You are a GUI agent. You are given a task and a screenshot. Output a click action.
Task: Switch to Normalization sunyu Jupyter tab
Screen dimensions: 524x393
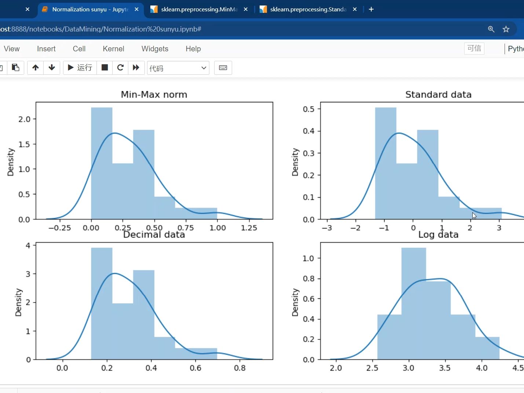click(90, 9)
